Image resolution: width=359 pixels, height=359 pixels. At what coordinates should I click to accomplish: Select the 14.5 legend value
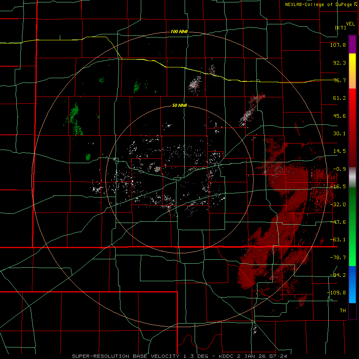point(339,151)
